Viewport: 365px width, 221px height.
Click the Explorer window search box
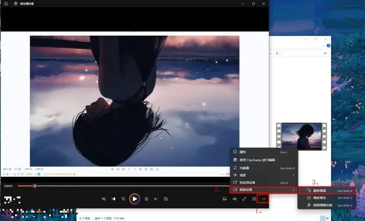(x=305, y=54)
